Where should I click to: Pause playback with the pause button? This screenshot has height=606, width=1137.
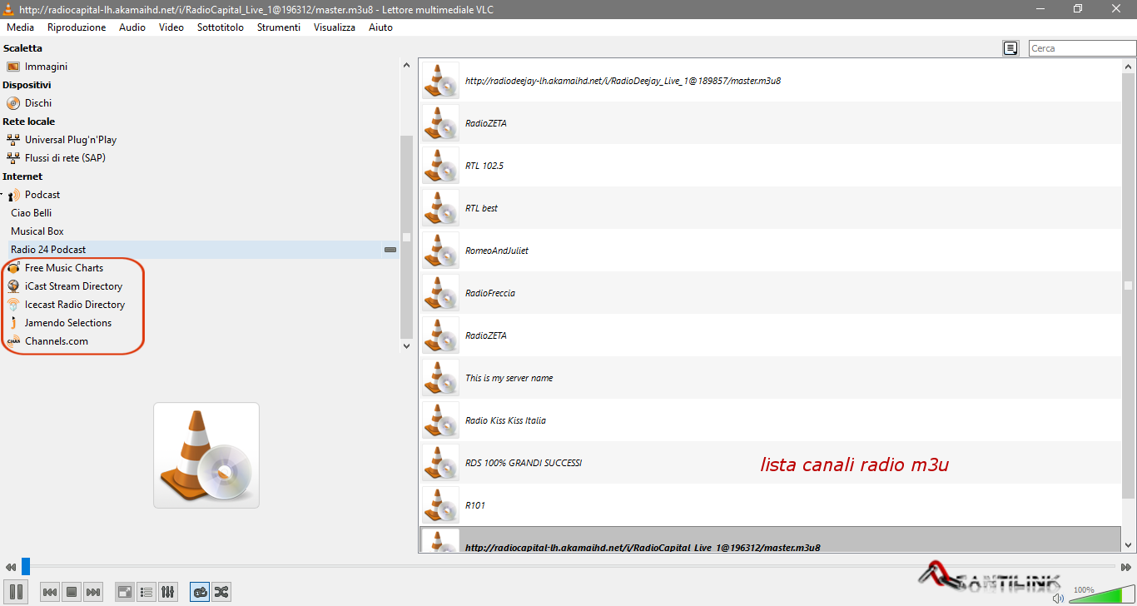(17, 592)
